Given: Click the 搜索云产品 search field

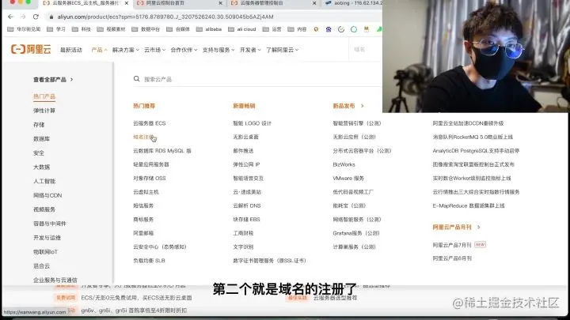Looking at the screenshot, I should [x=258, y=79].
